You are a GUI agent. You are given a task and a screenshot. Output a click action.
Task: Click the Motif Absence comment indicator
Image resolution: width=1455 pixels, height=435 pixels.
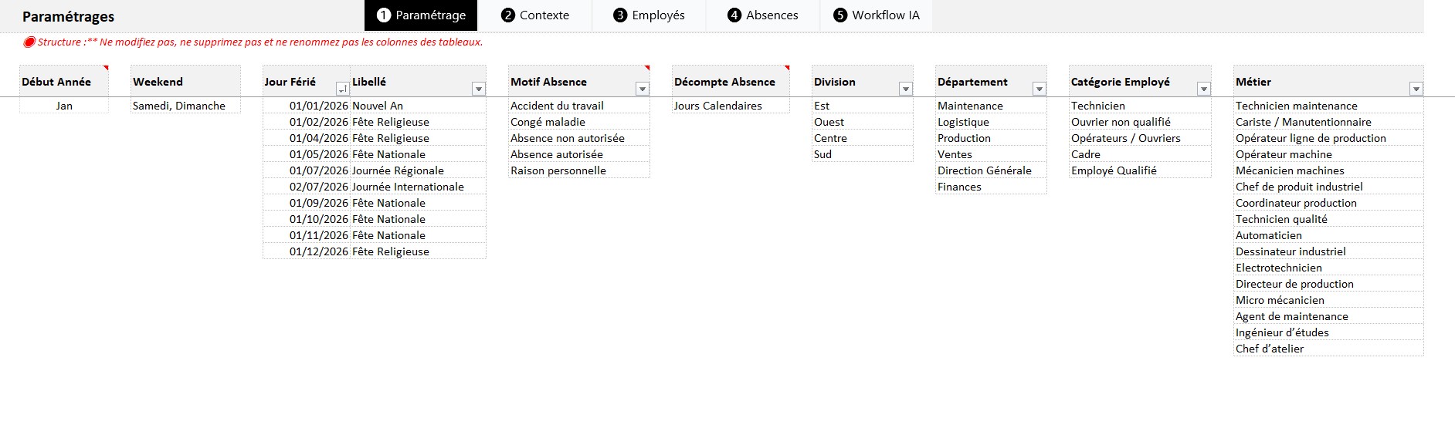pos(647,68)
